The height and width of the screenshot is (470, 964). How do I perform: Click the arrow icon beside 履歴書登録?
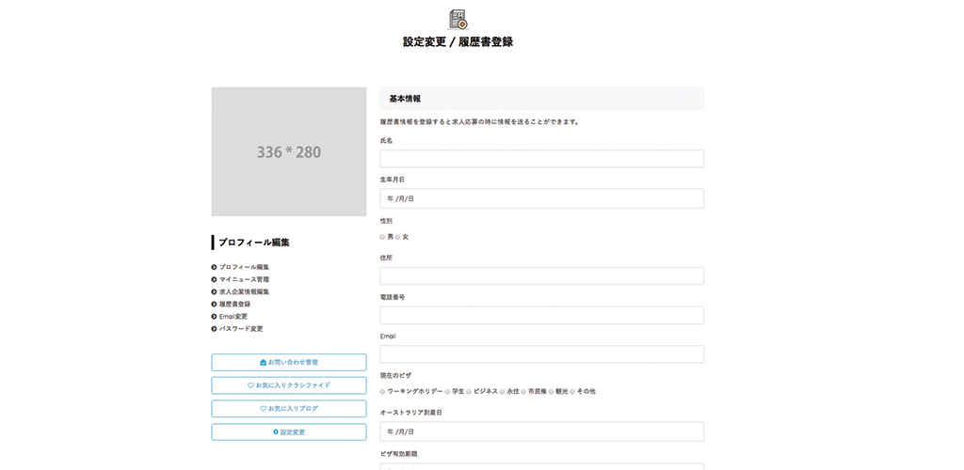(214, 304)
